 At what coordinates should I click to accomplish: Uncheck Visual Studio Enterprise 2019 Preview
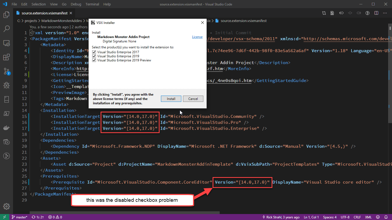click(x=94, y=60)
